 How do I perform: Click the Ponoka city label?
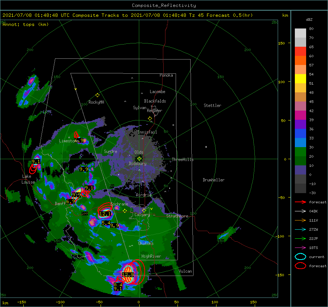click(166, 75)
